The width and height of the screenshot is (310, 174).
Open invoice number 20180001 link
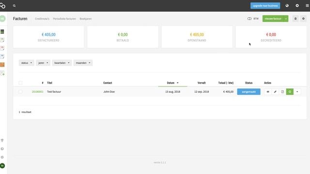[38, 92]
